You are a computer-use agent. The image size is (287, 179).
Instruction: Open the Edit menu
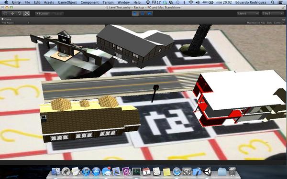click(37, 2)
